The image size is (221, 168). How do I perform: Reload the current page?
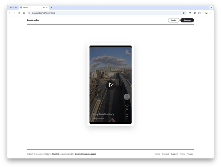[x=19, y=13]
